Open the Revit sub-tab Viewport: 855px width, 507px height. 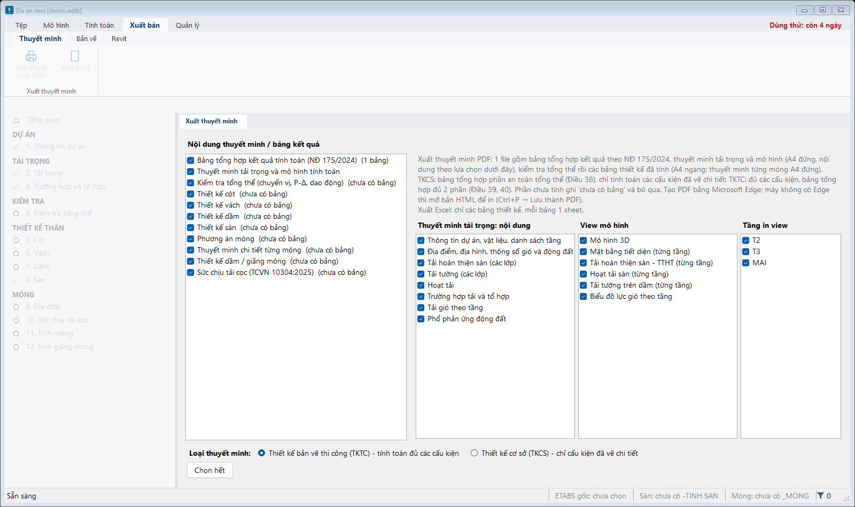point(119,38)
